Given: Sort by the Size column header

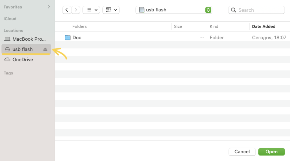Looking at the screenshot, I should coord(178,26).
